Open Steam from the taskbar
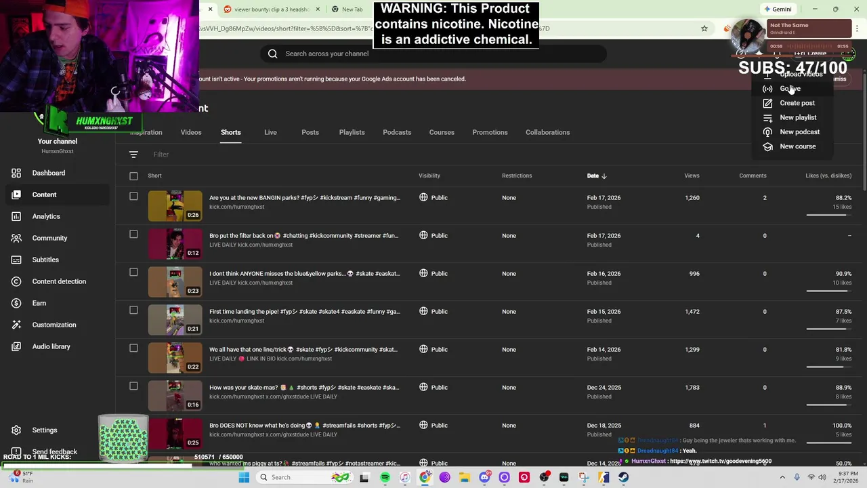This screenshot has height=488, width=867. pyautogui.click(x=623, y=477)
